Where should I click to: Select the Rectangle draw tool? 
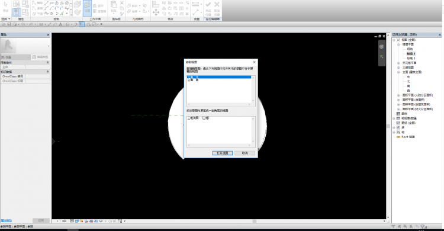pos(52,3)
